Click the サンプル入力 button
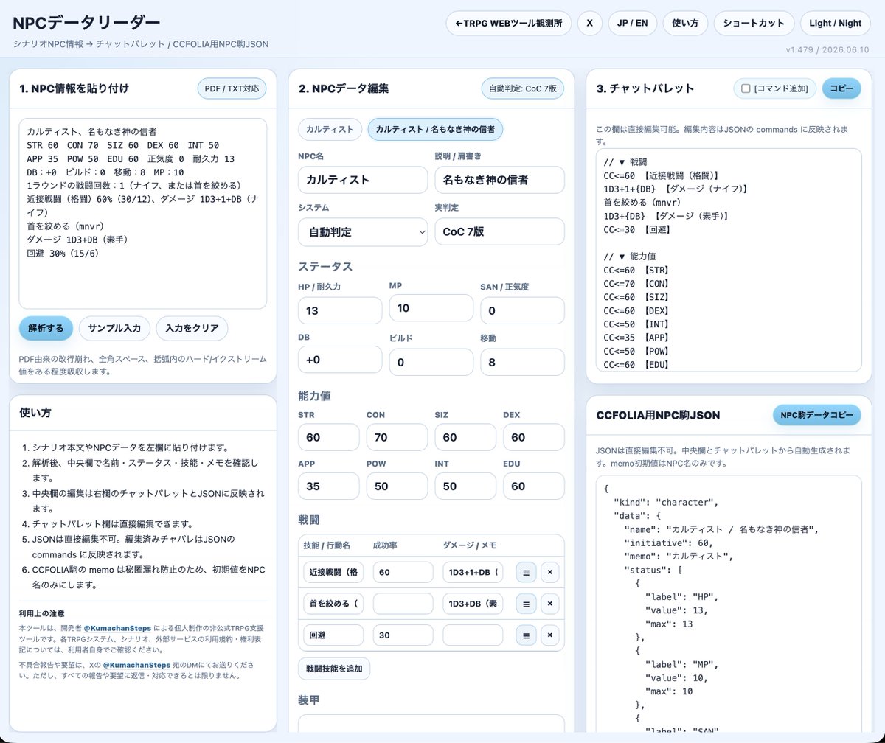 [x=114, y=329]
